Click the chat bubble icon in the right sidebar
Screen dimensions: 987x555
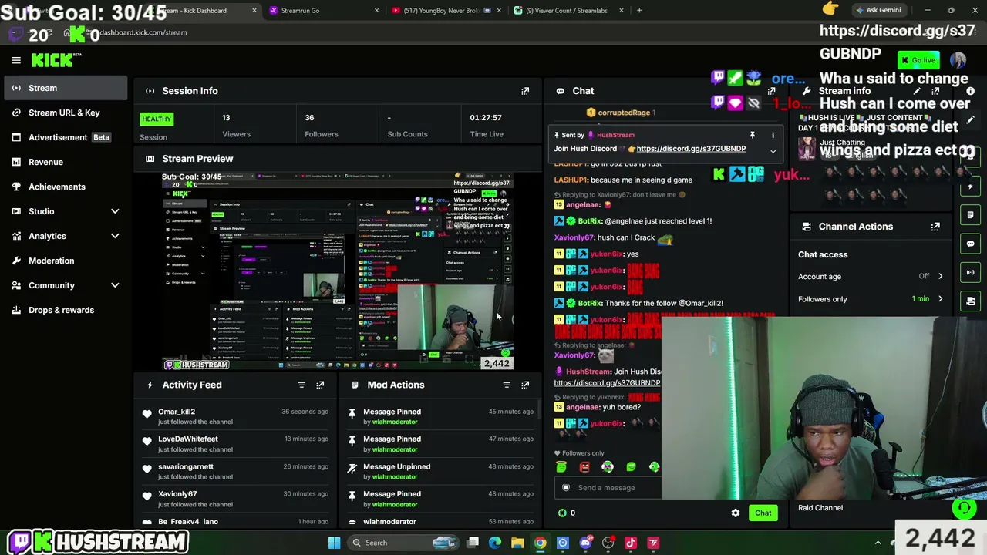pyautogui.click(x=971, y=244)
